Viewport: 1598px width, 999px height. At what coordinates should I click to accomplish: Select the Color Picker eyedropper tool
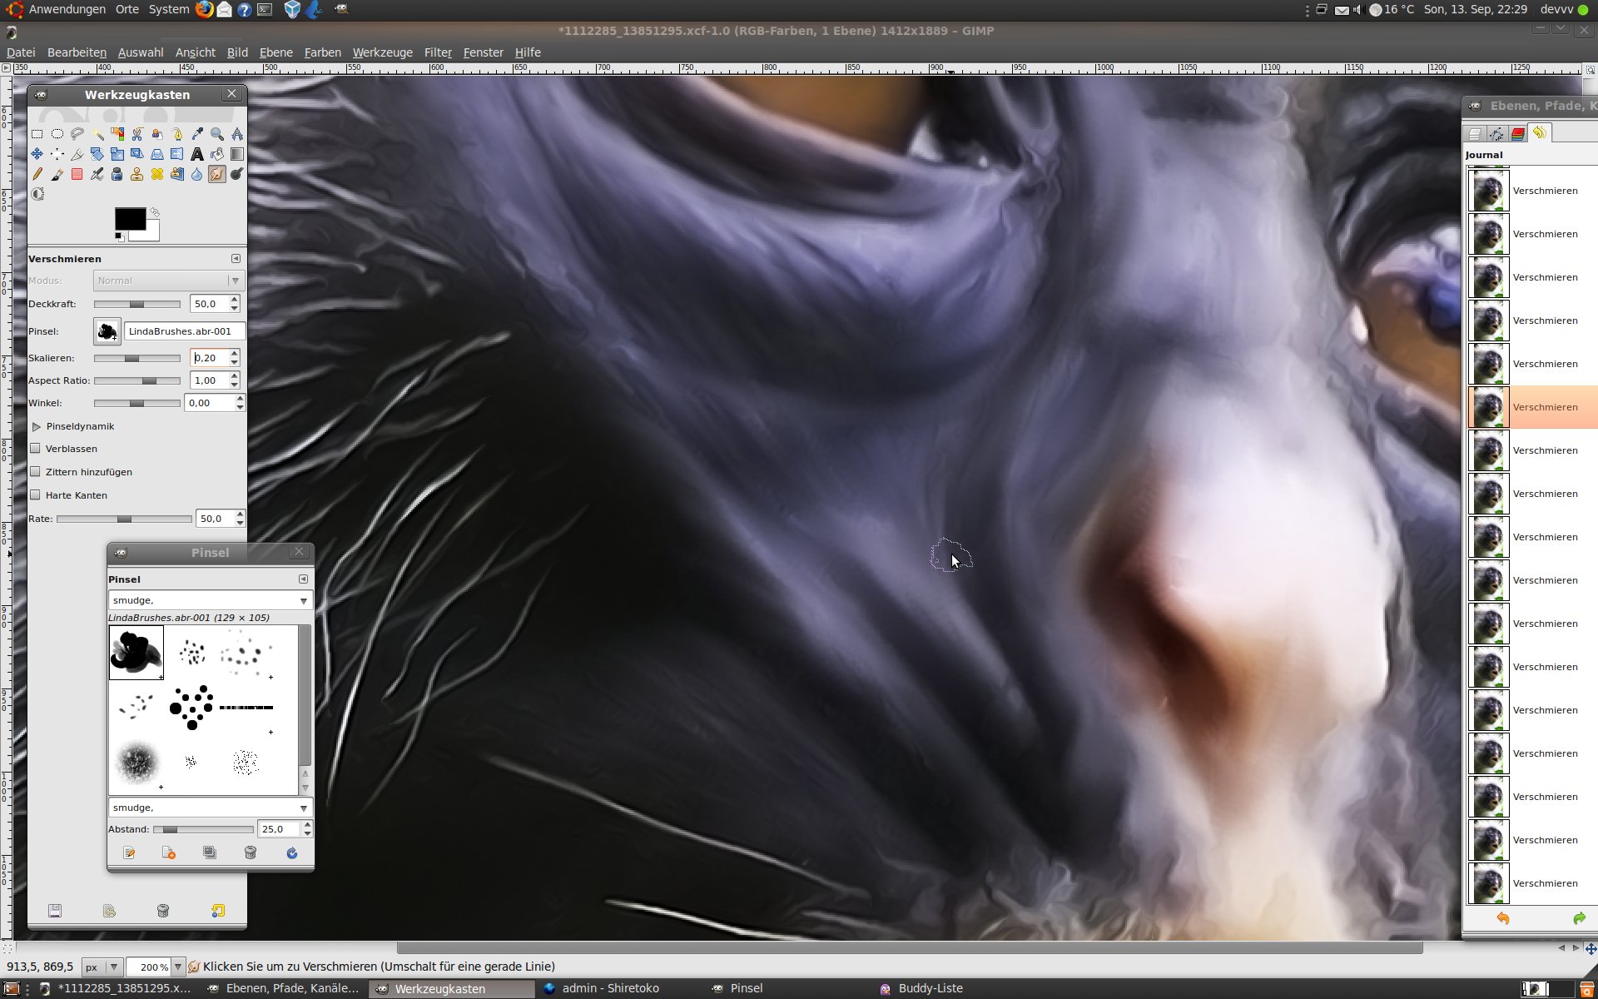coord(197,134)
